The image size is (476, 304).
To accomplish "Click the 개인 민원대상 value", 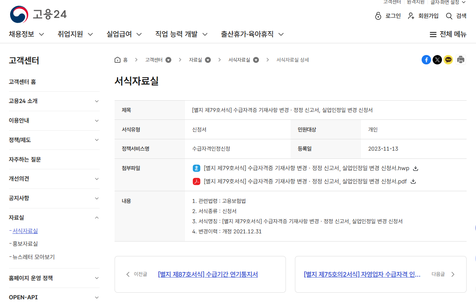I will point(373,130).
